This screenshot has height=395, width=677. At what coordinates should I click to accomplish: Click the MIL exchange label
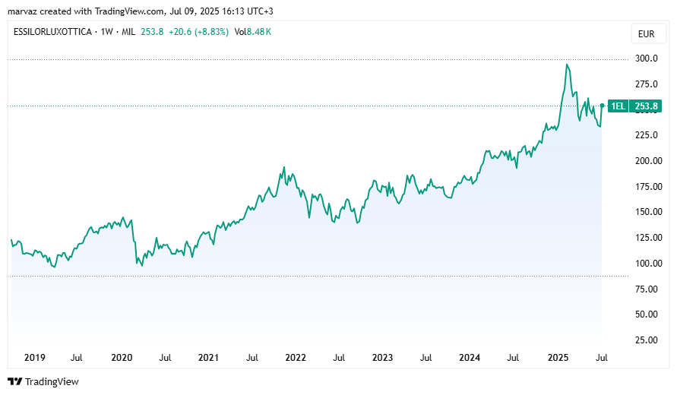[128, 31]
